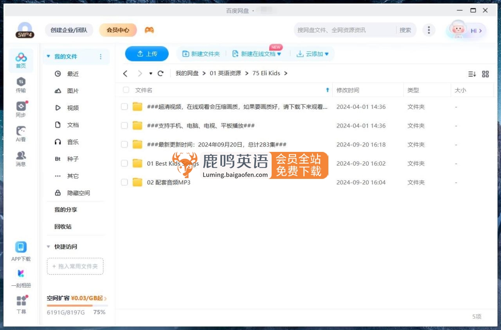501x330 pixels.
Task: Refresh the current folder listing
Action: (x=160, y=73)
